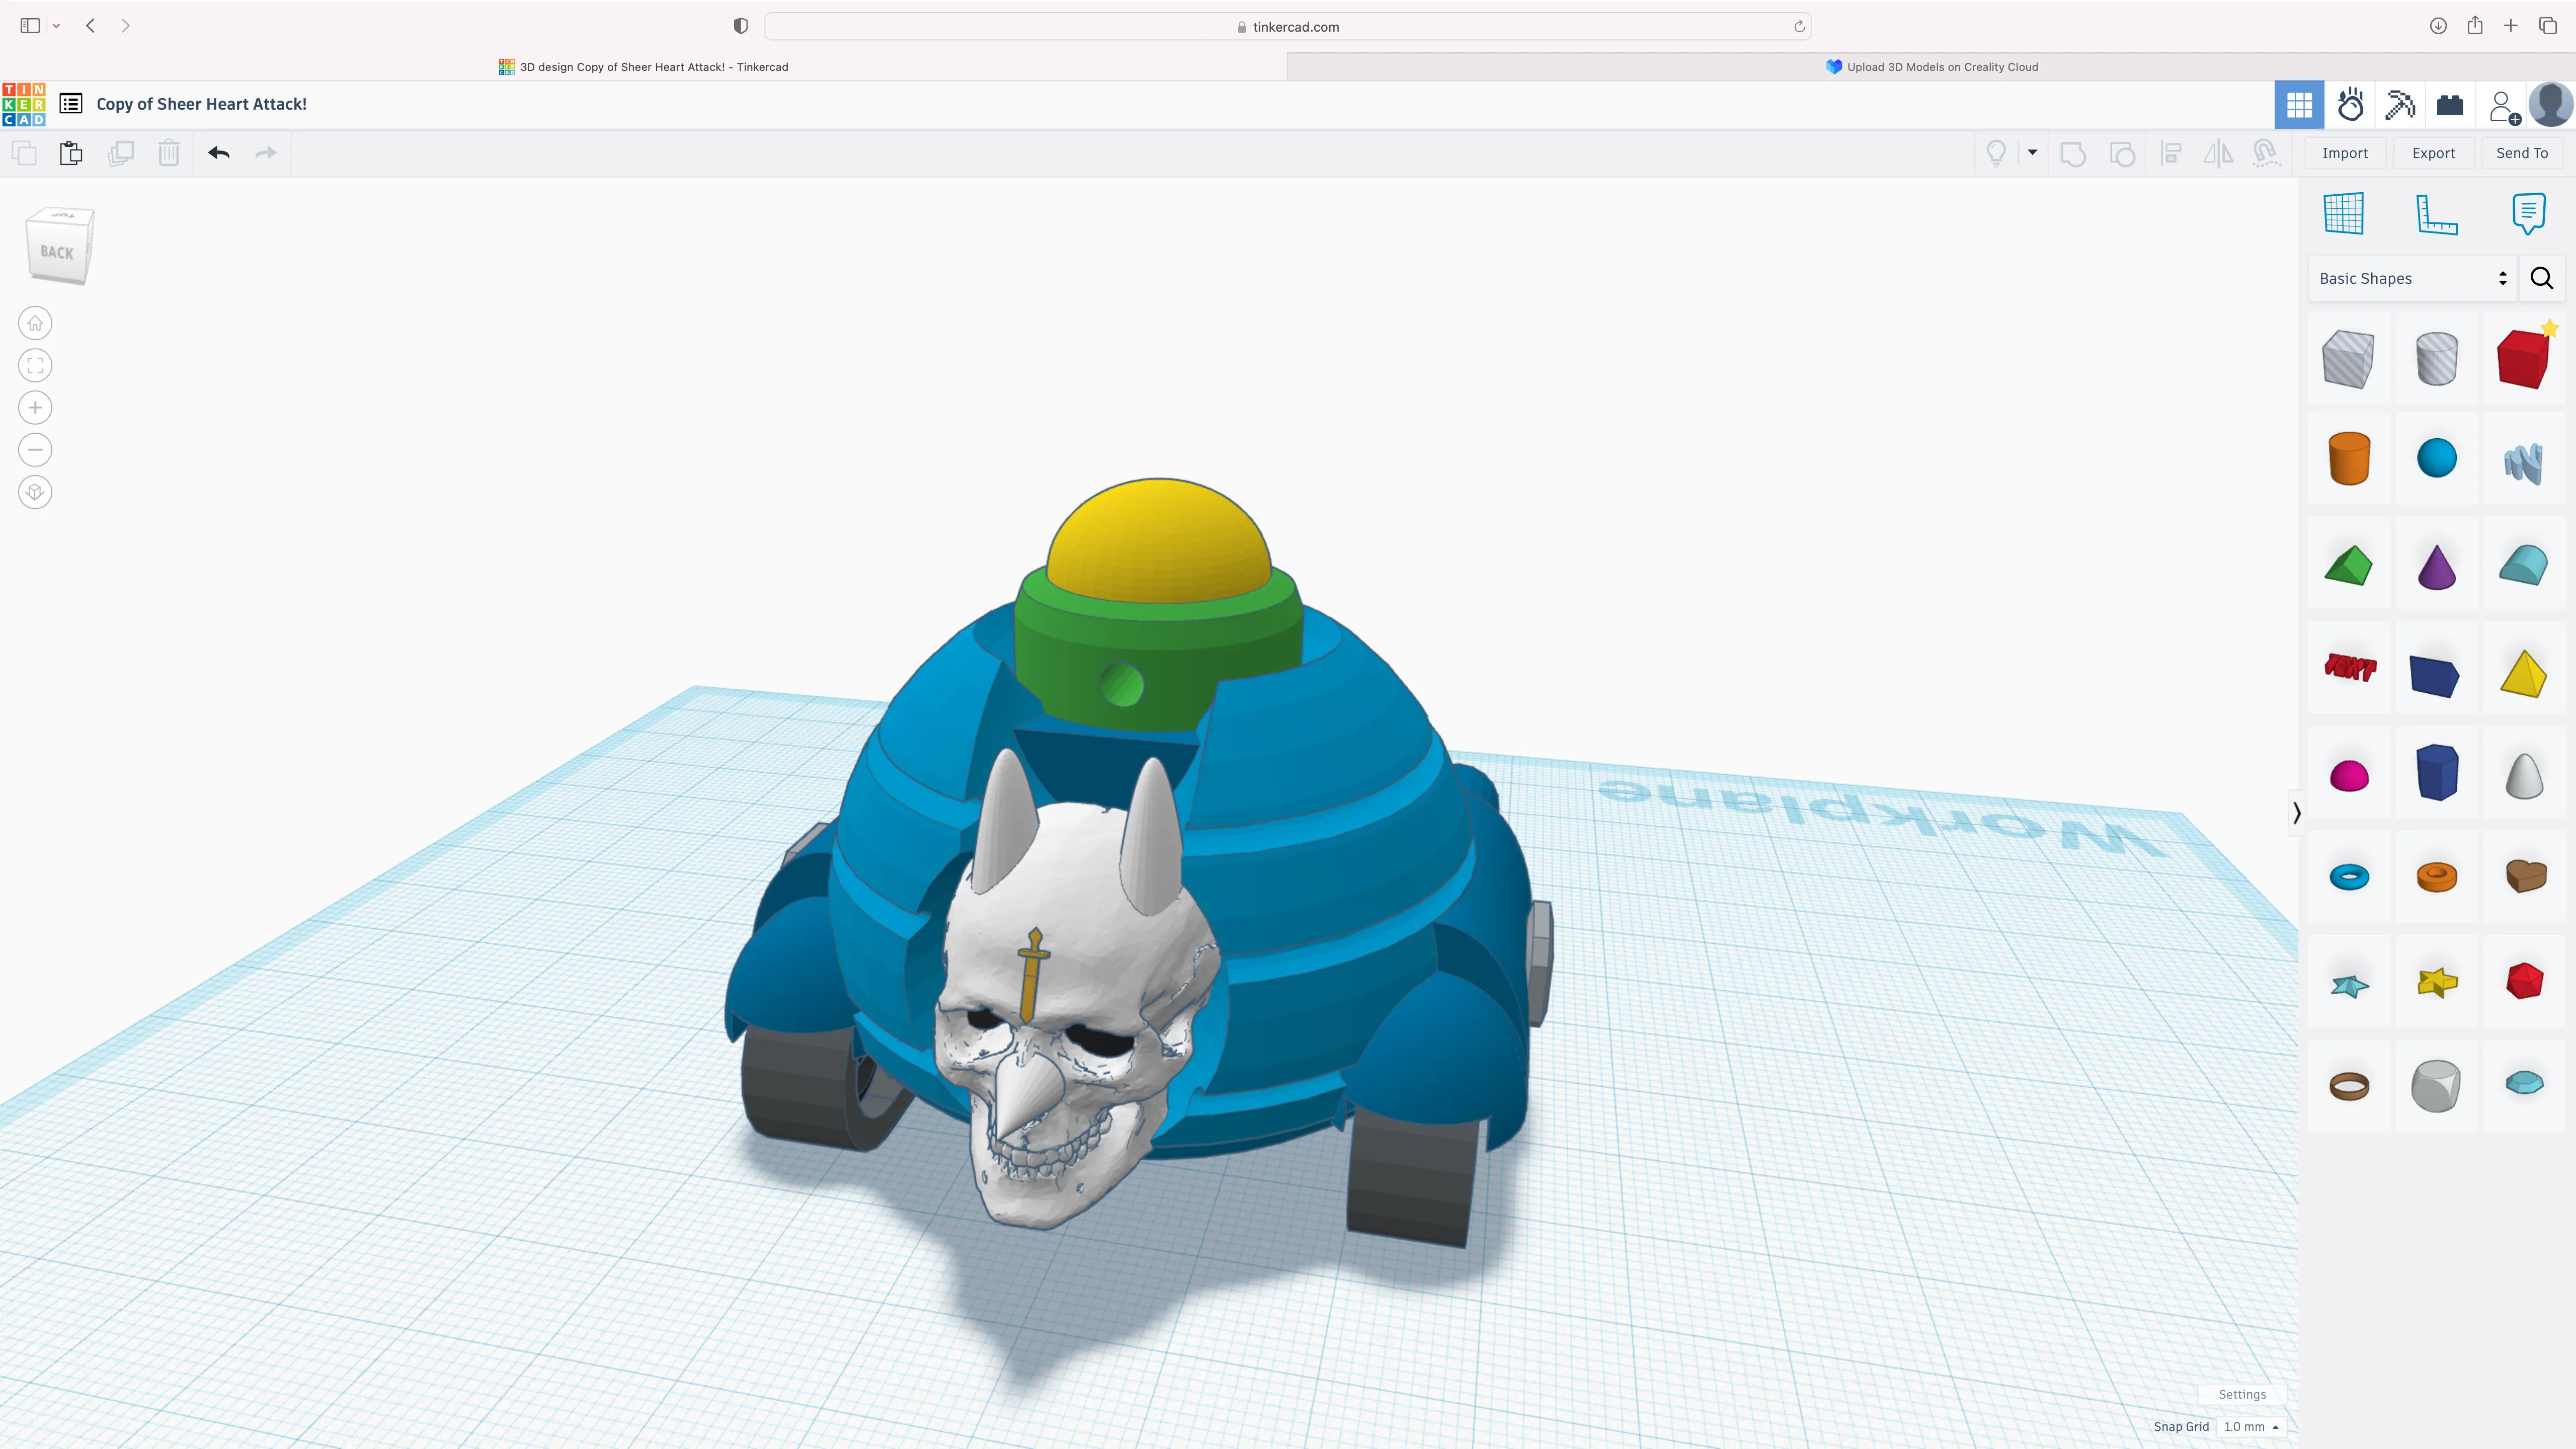Screen dimensions: 2576x1449
Task: Select the brown Ring shape
Action: pyautogui.click(x=2348, y=1085)
